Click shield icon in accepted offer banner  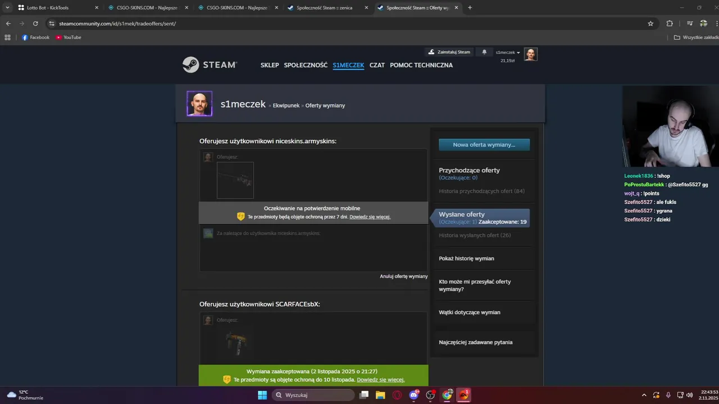(227, 380)
